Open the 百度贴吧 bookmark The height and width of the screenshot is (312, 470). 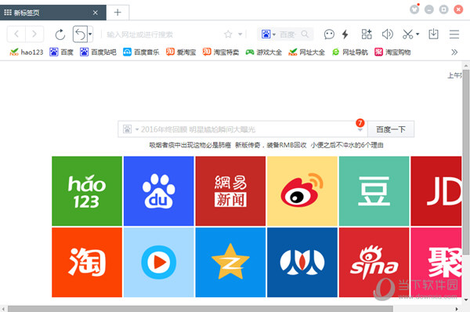(x=98, y=53)
